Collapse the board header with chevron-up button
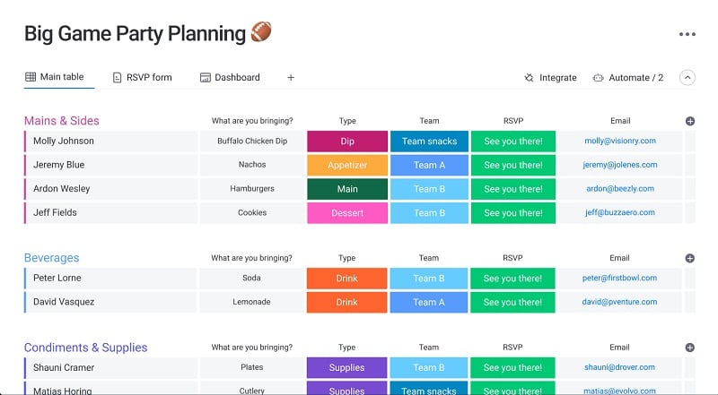The height and width of the screenshot is (395, 718). tap(687, 78)
